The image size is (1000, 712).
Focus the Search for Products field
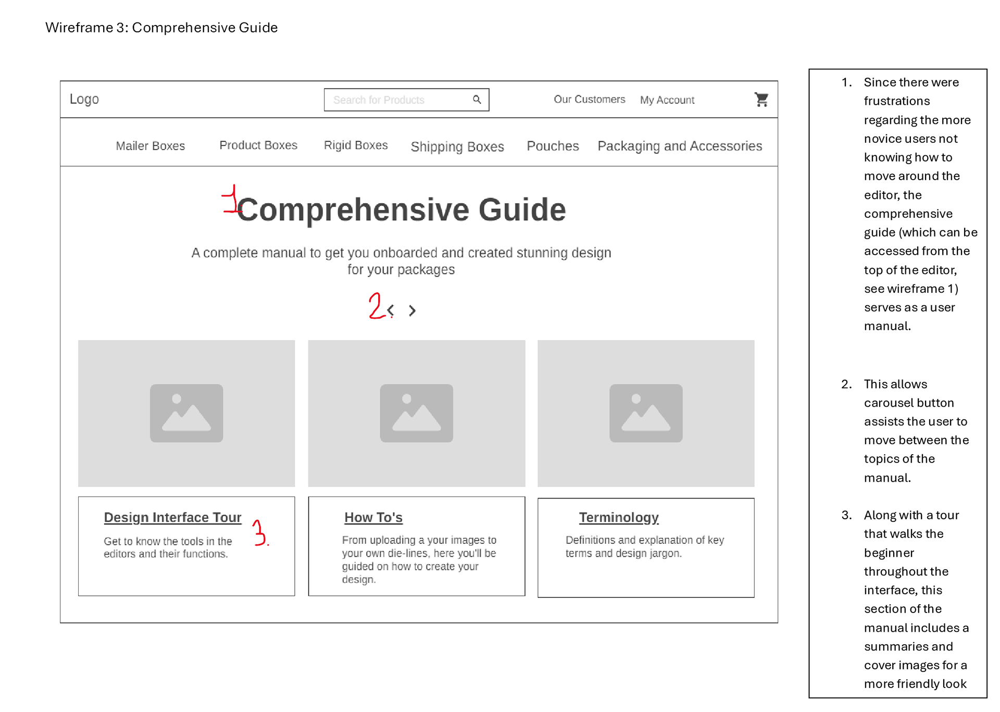(406, 99)
